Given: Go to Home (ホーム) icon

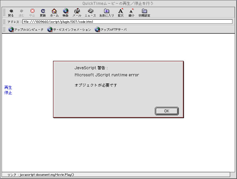Looking at the screenshot, I should (x=54, y=11).
